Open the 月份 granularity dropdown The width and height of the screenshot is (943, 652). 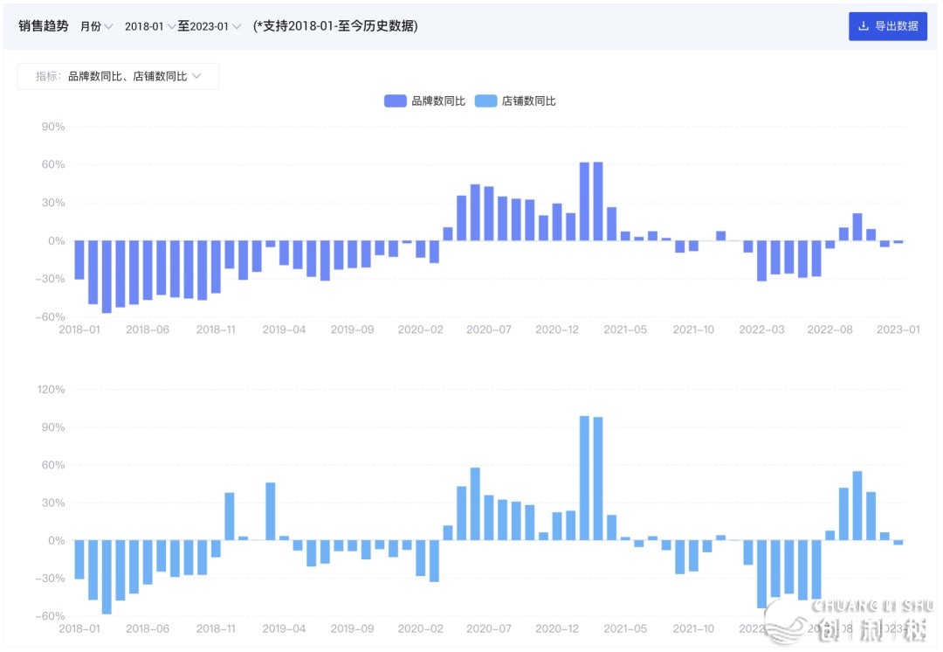[91, 26]
